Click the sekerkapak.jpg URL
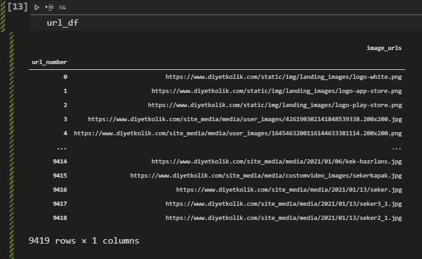The width and height of the screenshot is (422, 259). point(266,176)
